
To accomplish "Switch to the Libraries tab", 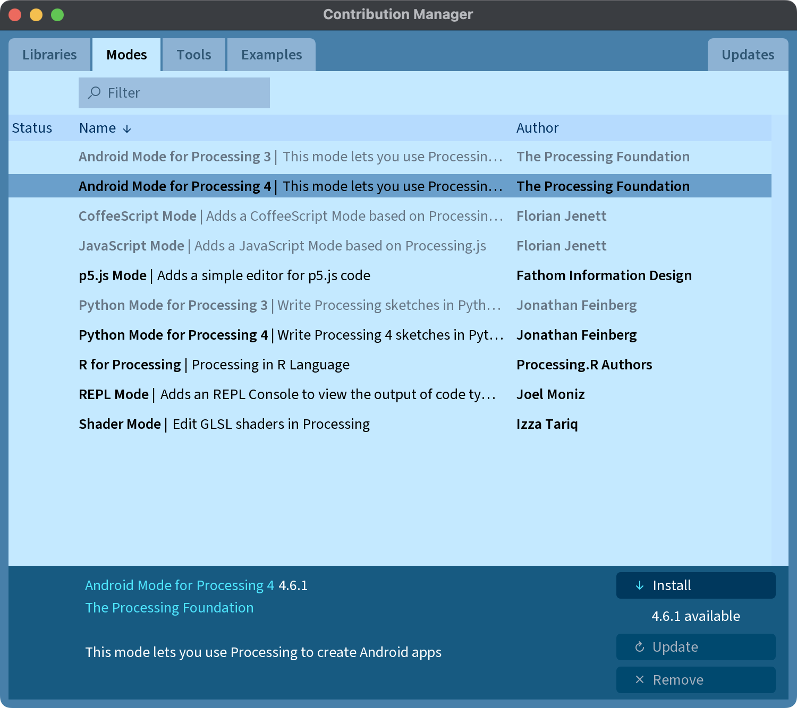I will [x=49, y=55].
